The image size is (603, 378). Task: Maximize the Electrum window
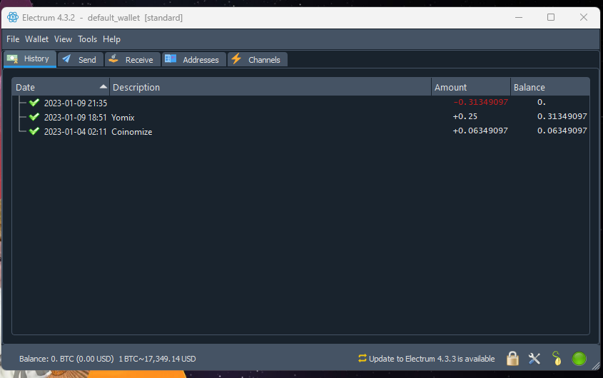pos(551,17)
